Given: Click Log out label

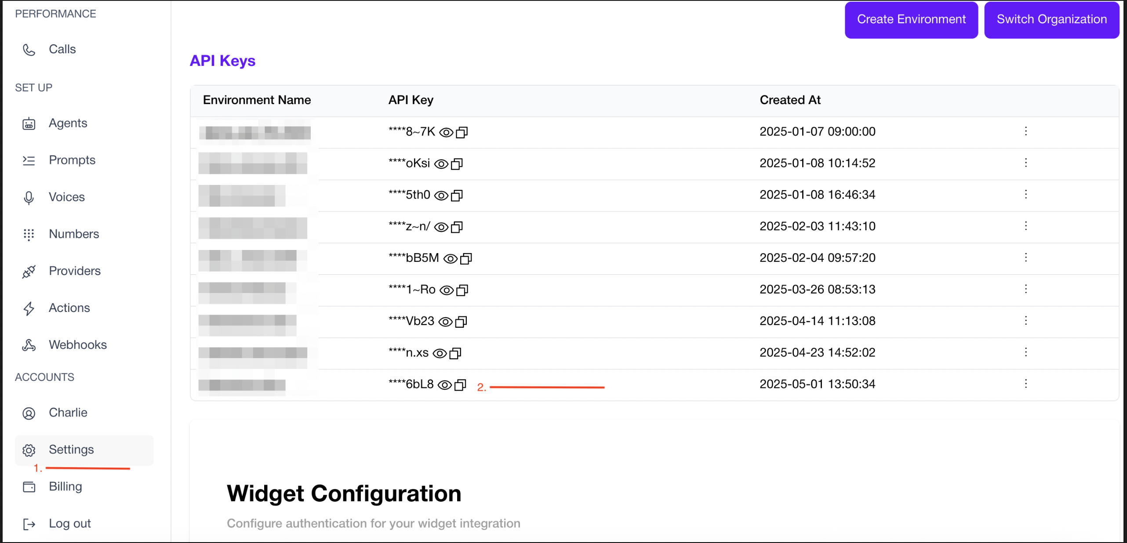Looking at the screenshot, I should pos(70,524).
